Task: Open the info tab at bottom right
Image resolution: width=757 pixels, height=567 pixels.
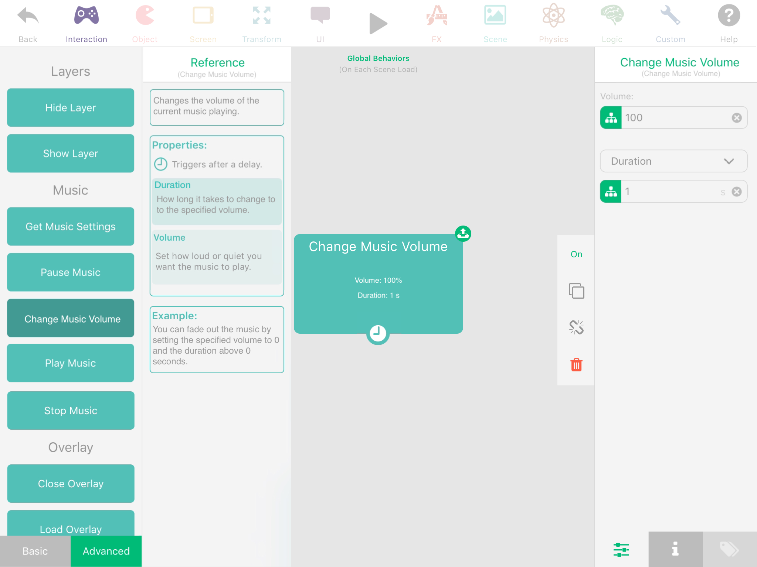Action: pyautogui.click(x=675, y=549)
